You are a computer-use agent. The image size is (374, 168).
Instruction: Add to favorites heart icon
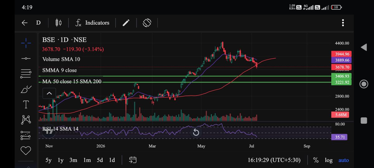pyautogui.click(x=26, y=151)
